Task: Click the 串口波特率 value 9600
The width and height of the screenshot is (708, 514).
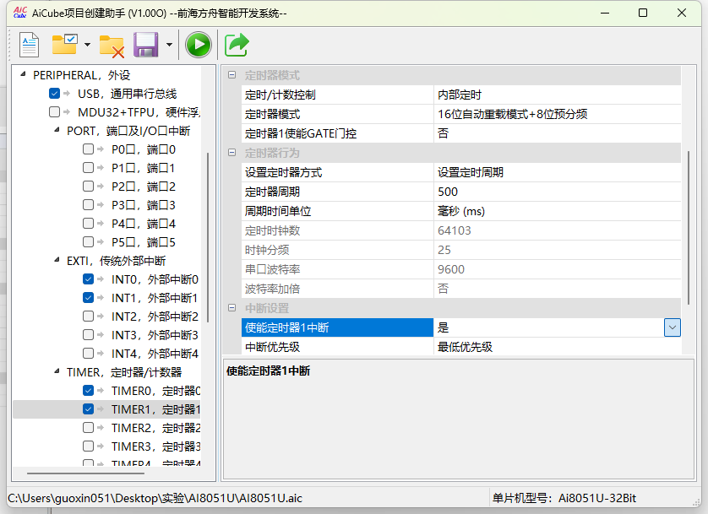Action: coord(557,269)
